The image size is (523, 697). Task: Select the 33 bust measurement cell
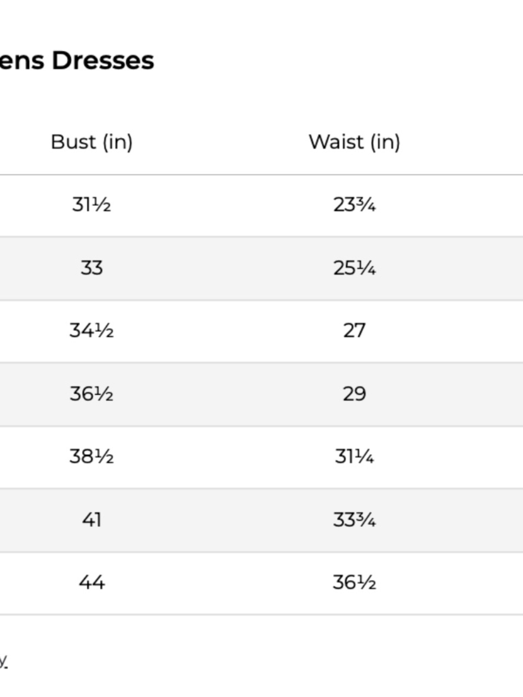tap(92, 268)
